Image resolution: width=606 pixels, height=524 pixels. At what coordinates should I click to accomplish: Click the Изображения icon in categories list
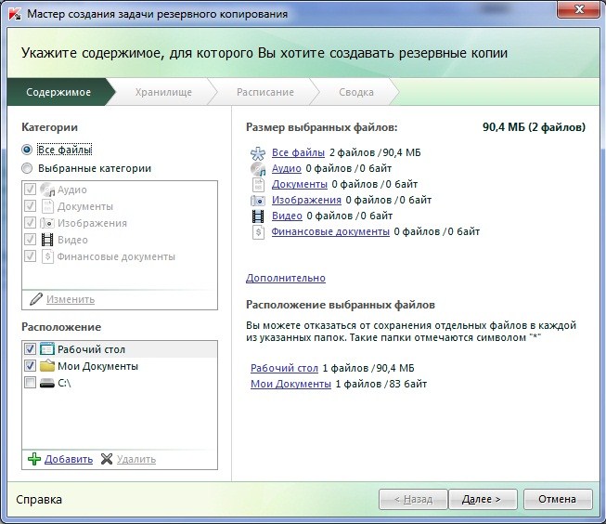click(47, 223)
